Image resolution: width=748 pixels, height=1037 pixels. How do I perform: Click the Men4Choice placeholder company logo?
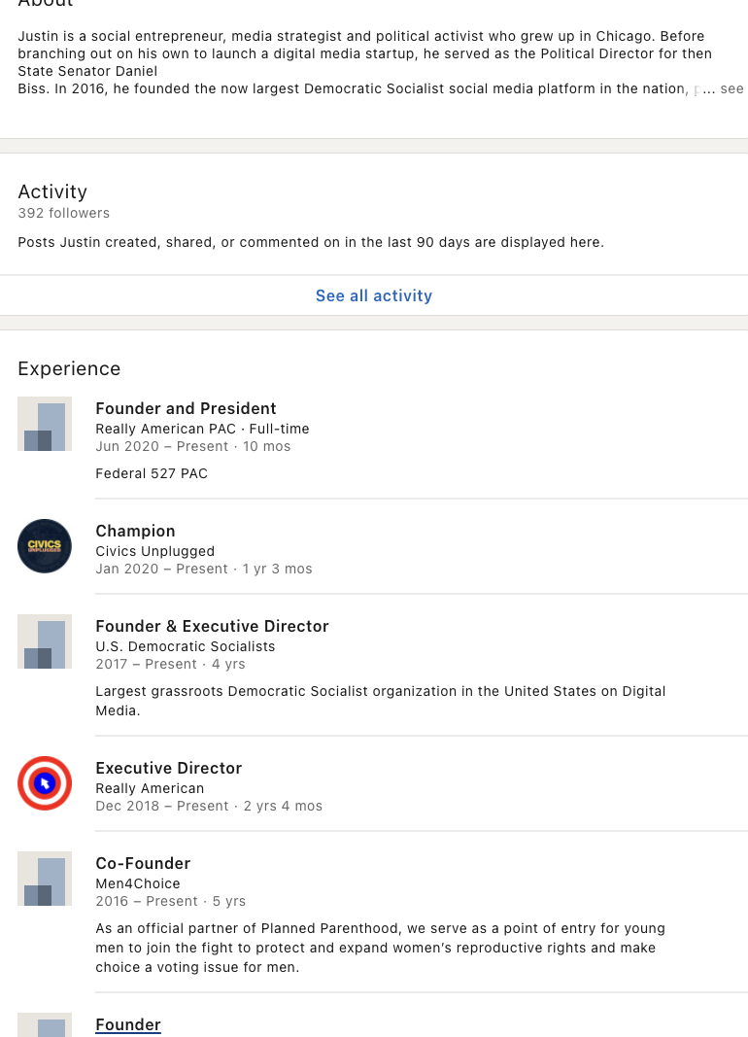coord(45,879)
